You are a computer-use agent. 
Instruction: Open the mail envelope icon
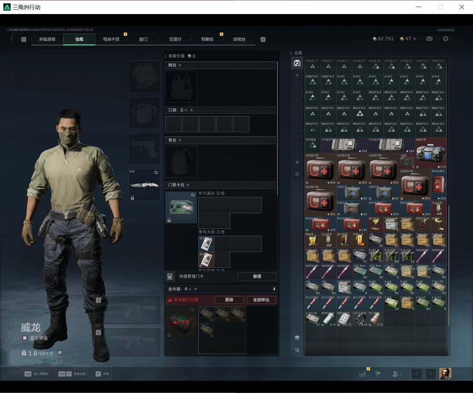429,38
